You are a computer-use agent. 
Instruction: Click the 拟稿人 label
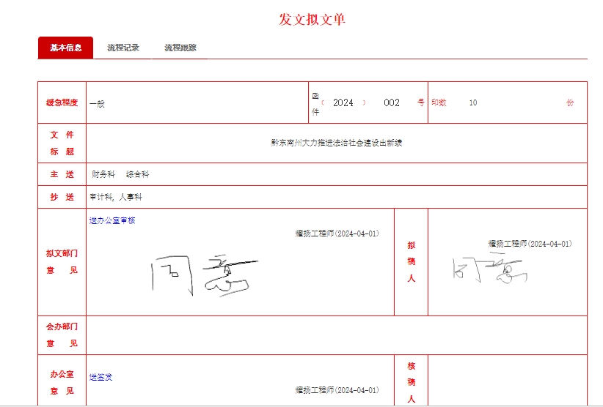(412, 261)
